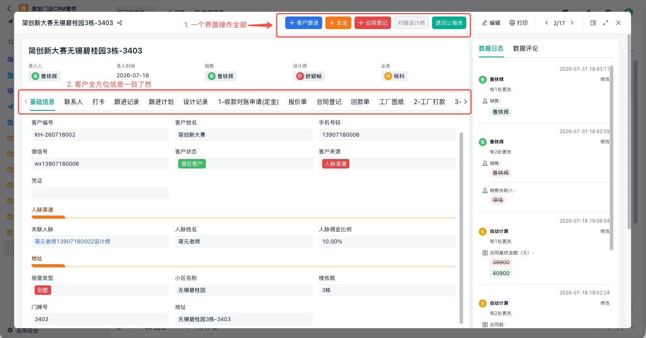Click the form area vertical scrollbar
Viewport: 646px width, 338px height.
461,228
